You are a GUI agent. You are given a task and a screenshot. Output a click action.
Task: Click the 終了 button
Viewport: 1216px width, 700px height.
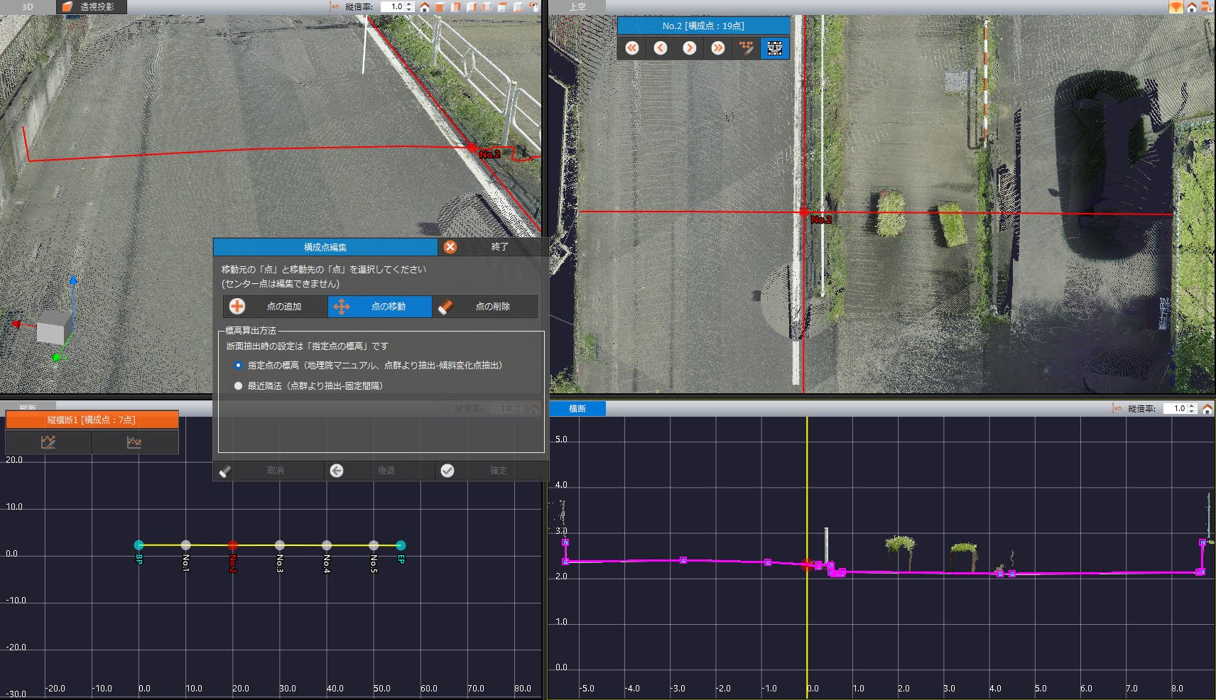pyautogui.click(x=499, y=247)
